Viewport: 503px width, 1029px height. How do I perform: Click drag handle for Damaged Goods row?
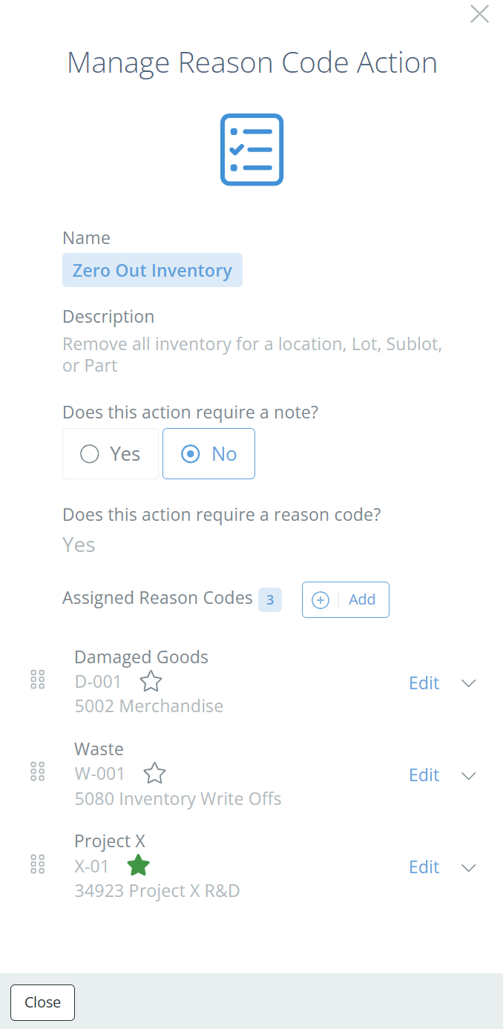38,680
